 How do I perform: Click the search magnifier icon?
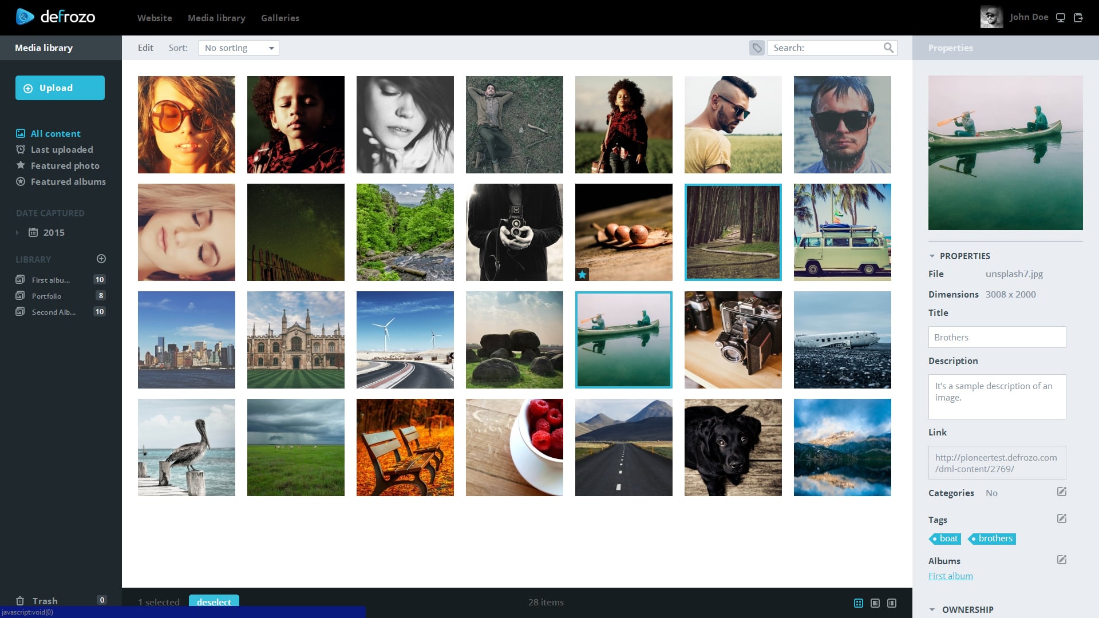(888, 48)
